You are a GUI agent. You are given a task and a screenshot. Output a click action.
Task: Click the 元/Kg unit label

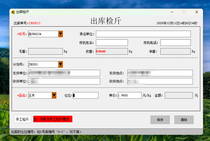coord(147,95)
